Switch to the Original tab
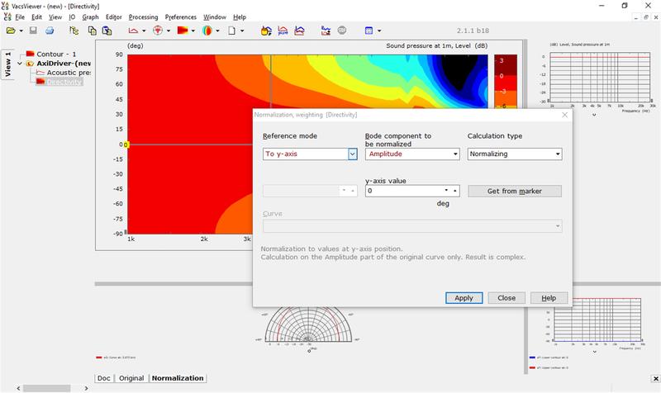Viewport: 661px width, 393px height. tap(131, 378)
